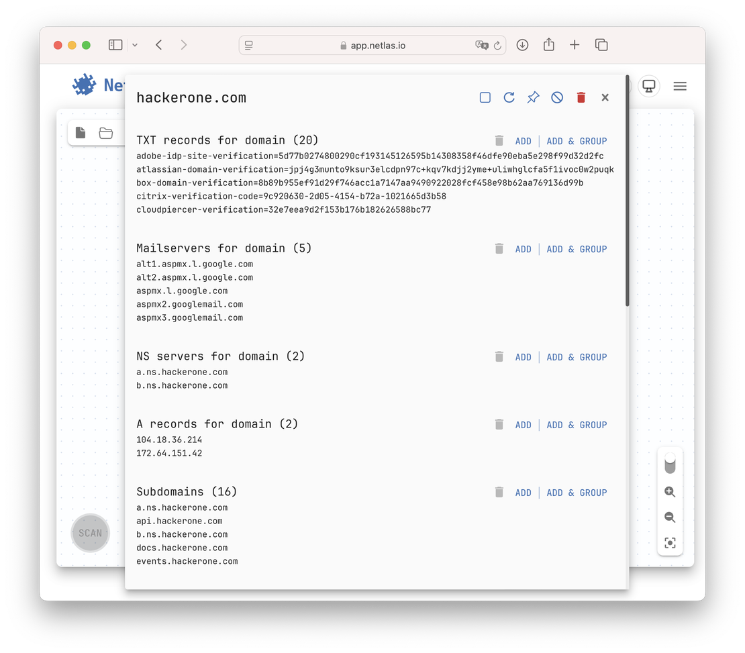This screenshot has width=745, height=653.
Task: Zoom in on the graph canvas
Action: pos(670,492)
